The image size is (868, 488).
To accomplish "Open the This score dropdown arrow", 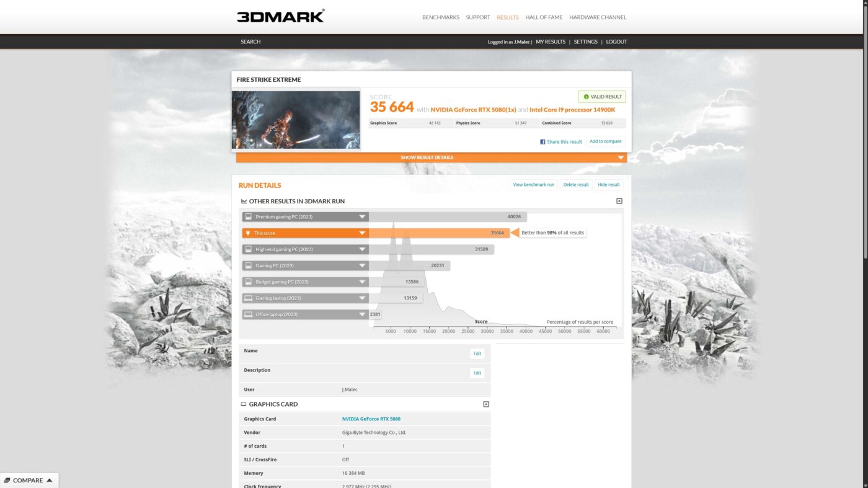I will coord(362,233).
